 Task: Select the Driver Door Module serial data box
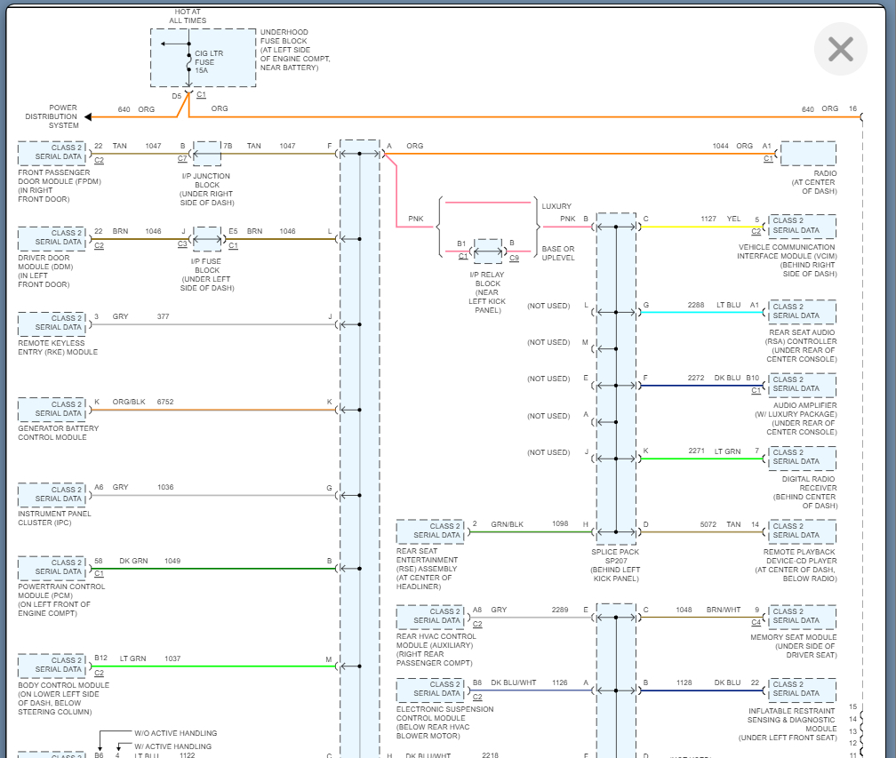pos(52,238)
